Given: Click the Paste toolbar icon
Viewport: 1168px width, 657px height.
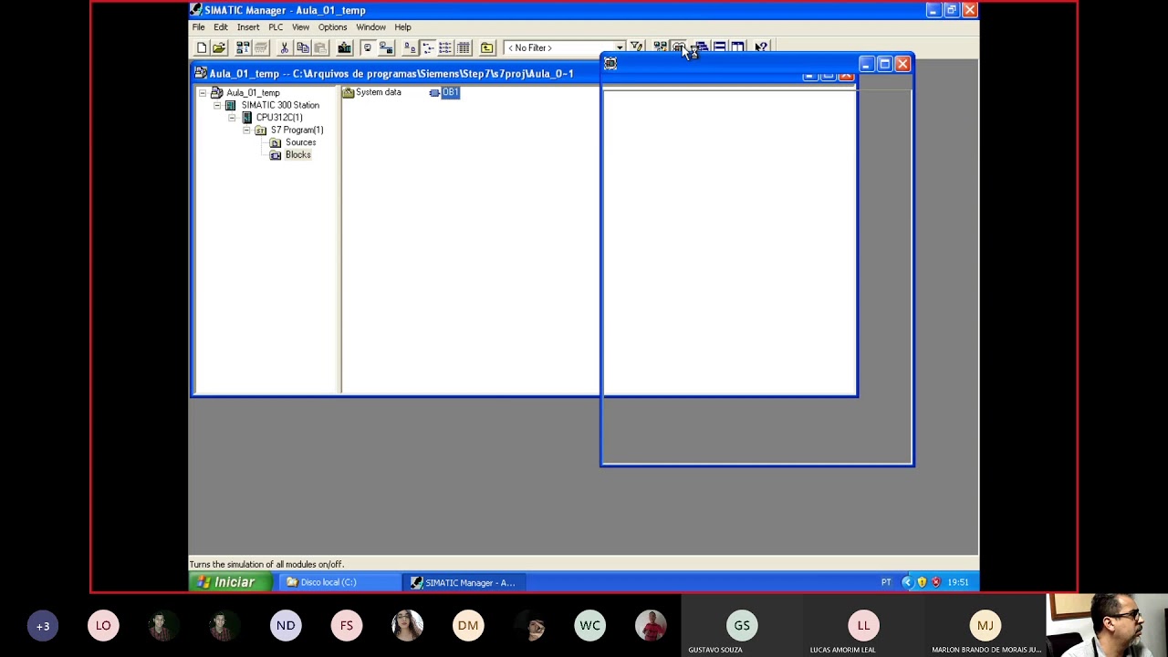Looking at the screenshot, I should [319, 47].
